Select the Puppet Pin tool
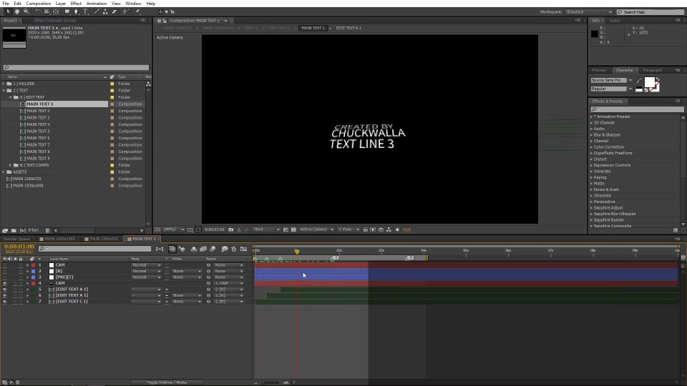687x386 pixels. click(x=137, y=12)
